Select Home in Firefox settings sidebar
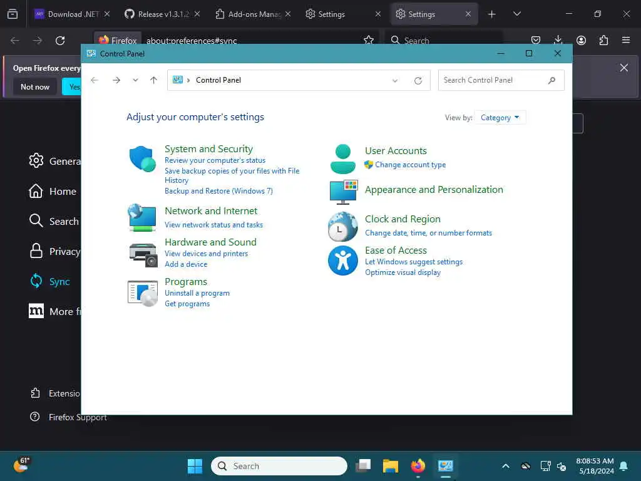This screenshot has height=481, width=641. tap(53, 192)
